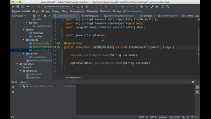The height and width of the screenshot is (119, 211).
Task: Click the Collapse All icon in Project panel
Action: click(x=39, y=16)
